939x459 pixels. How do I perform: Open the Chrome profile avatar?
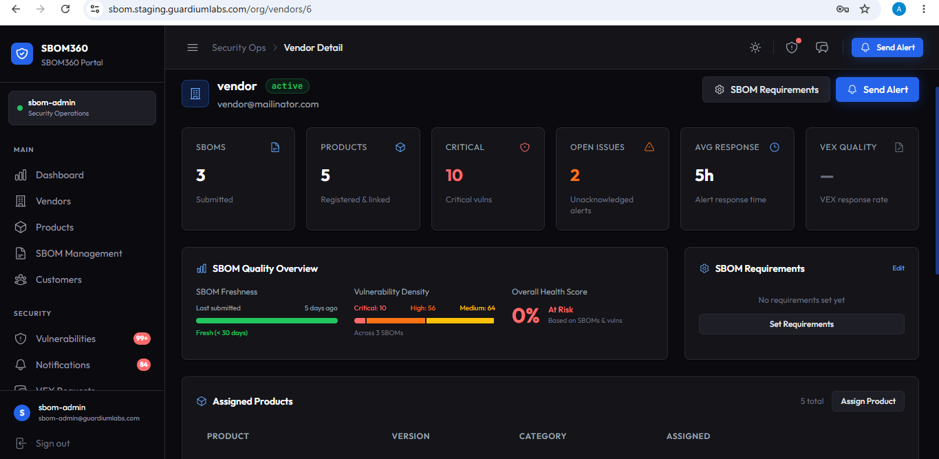click(899, 9)
